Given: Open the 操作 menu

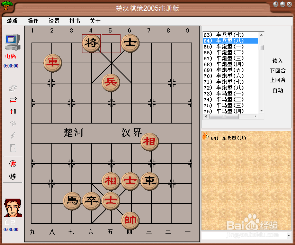Looking at the screenshot, I should point(33,21).
